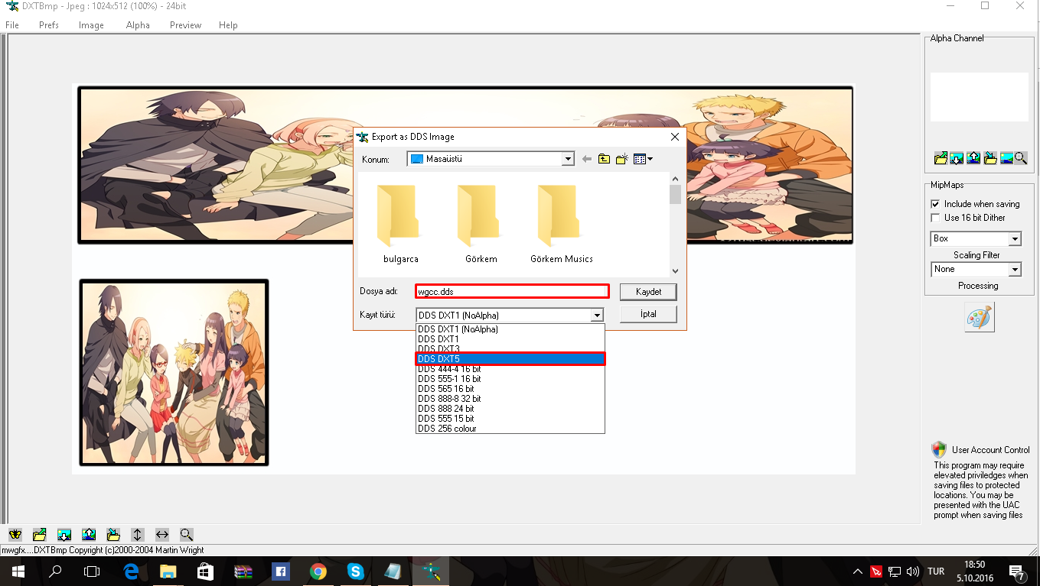1040x586 pixels.
Task: Create a new folder with the dialog's sparkle folder icon
Action: tap(622, 159)
